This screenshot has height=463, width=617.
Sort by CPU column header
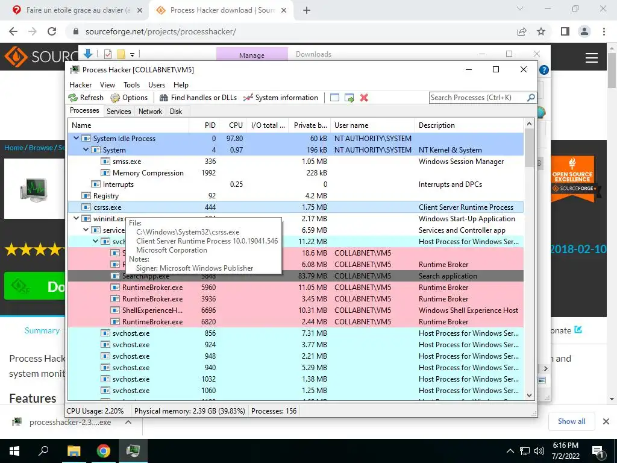(x=233, y=125)
